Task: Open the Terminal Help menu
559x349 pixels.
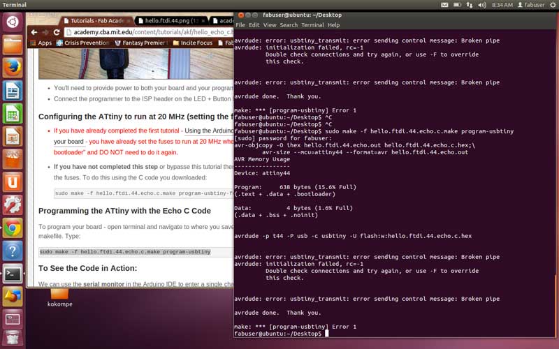Action: pyautogui.click(x=334, y=25)
